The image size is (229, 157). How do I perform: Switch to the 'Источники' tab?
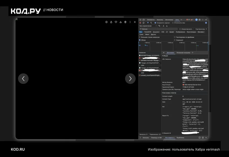(169, 20)
